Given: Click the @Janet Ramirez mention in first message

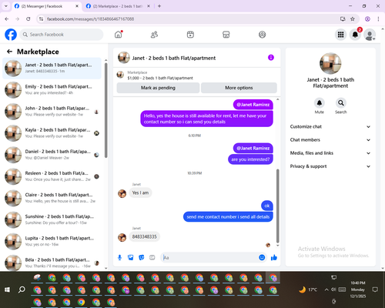Looking at the screenshot, I should 253,105.
